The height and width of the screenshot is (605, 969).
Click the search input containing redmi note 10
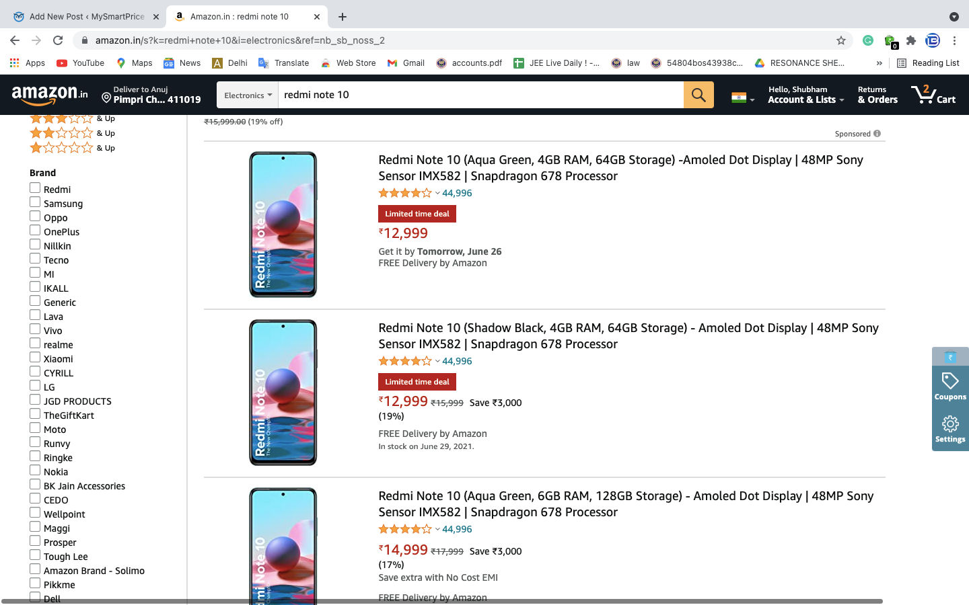[481, 95]
